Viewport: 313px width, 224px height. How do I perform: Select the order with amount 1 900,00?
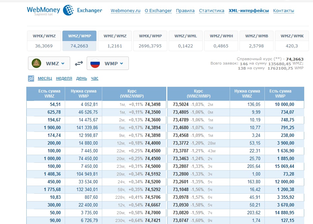click(96, 127)
